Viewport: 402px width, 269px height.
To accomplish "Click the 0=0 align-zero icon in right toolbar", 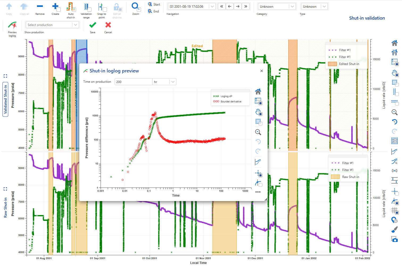I will click(395, 171).
